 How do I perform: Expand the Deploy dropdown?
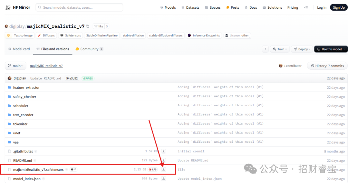[302, 49]
